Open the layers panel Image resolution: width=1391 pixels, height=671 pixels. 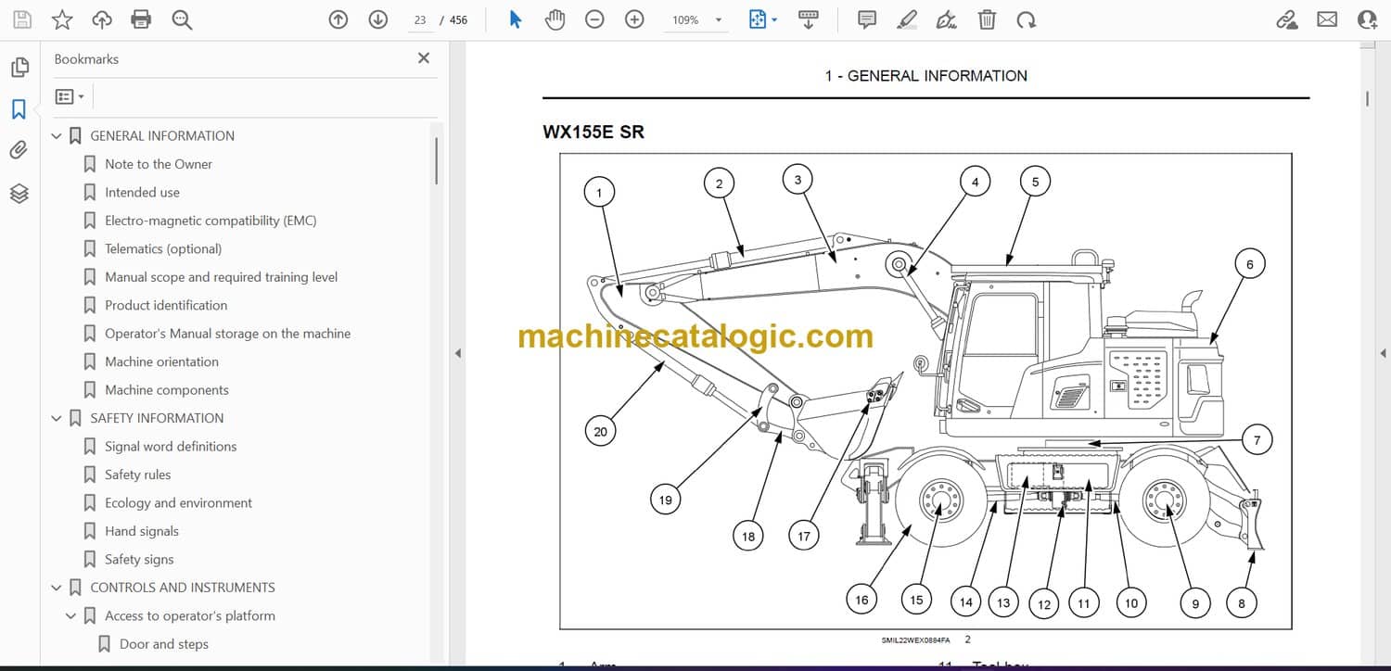click(19, 193)
